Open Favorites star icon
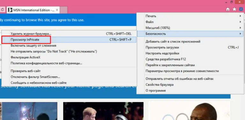Image resolution: width=245 pixels, height=120 pixels. tap(234, 9)
